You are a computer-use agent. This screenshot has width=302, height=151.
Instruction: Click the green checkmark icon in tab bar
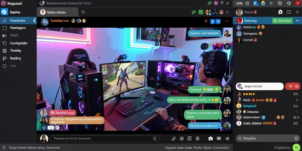201,12
